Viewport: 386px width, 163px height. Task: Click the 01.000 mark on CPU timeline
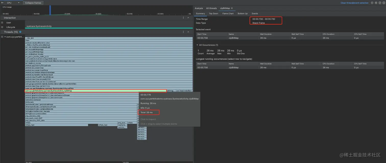pos(67,14)
